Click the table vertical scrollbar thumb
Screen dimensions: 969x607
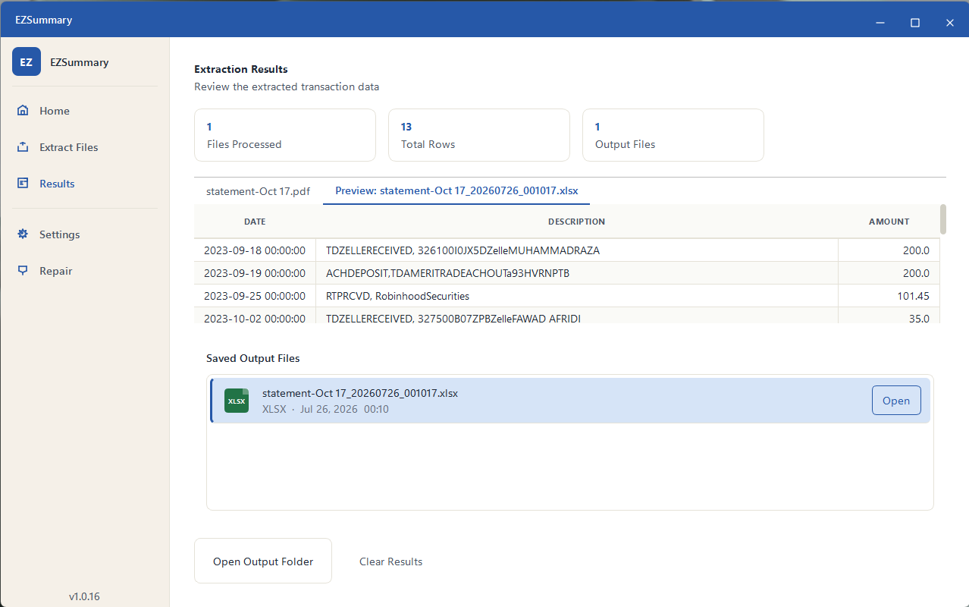943,219
